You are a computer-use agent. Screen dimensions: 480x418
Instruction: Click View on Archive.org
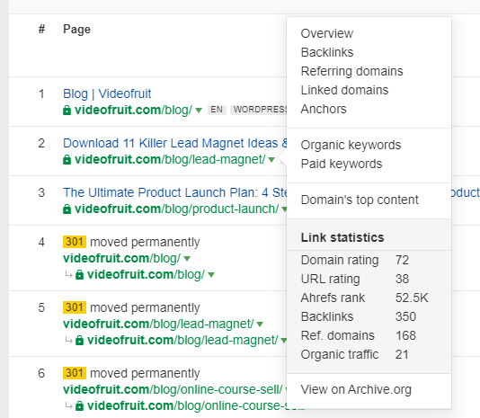tap(356, 389)
